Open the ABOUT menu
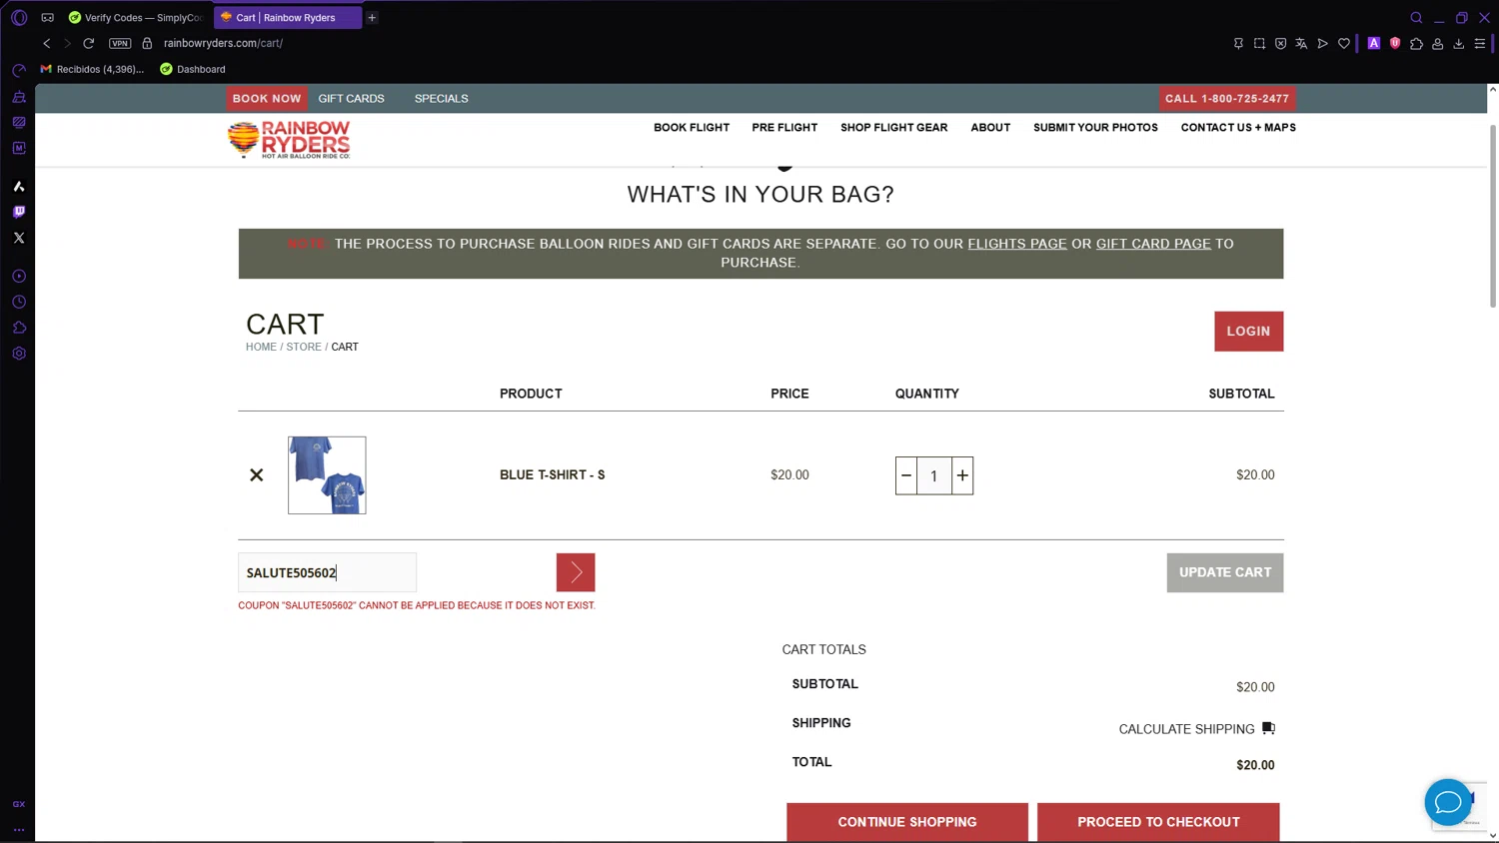 pyautogui.click(x=990, y=128)
